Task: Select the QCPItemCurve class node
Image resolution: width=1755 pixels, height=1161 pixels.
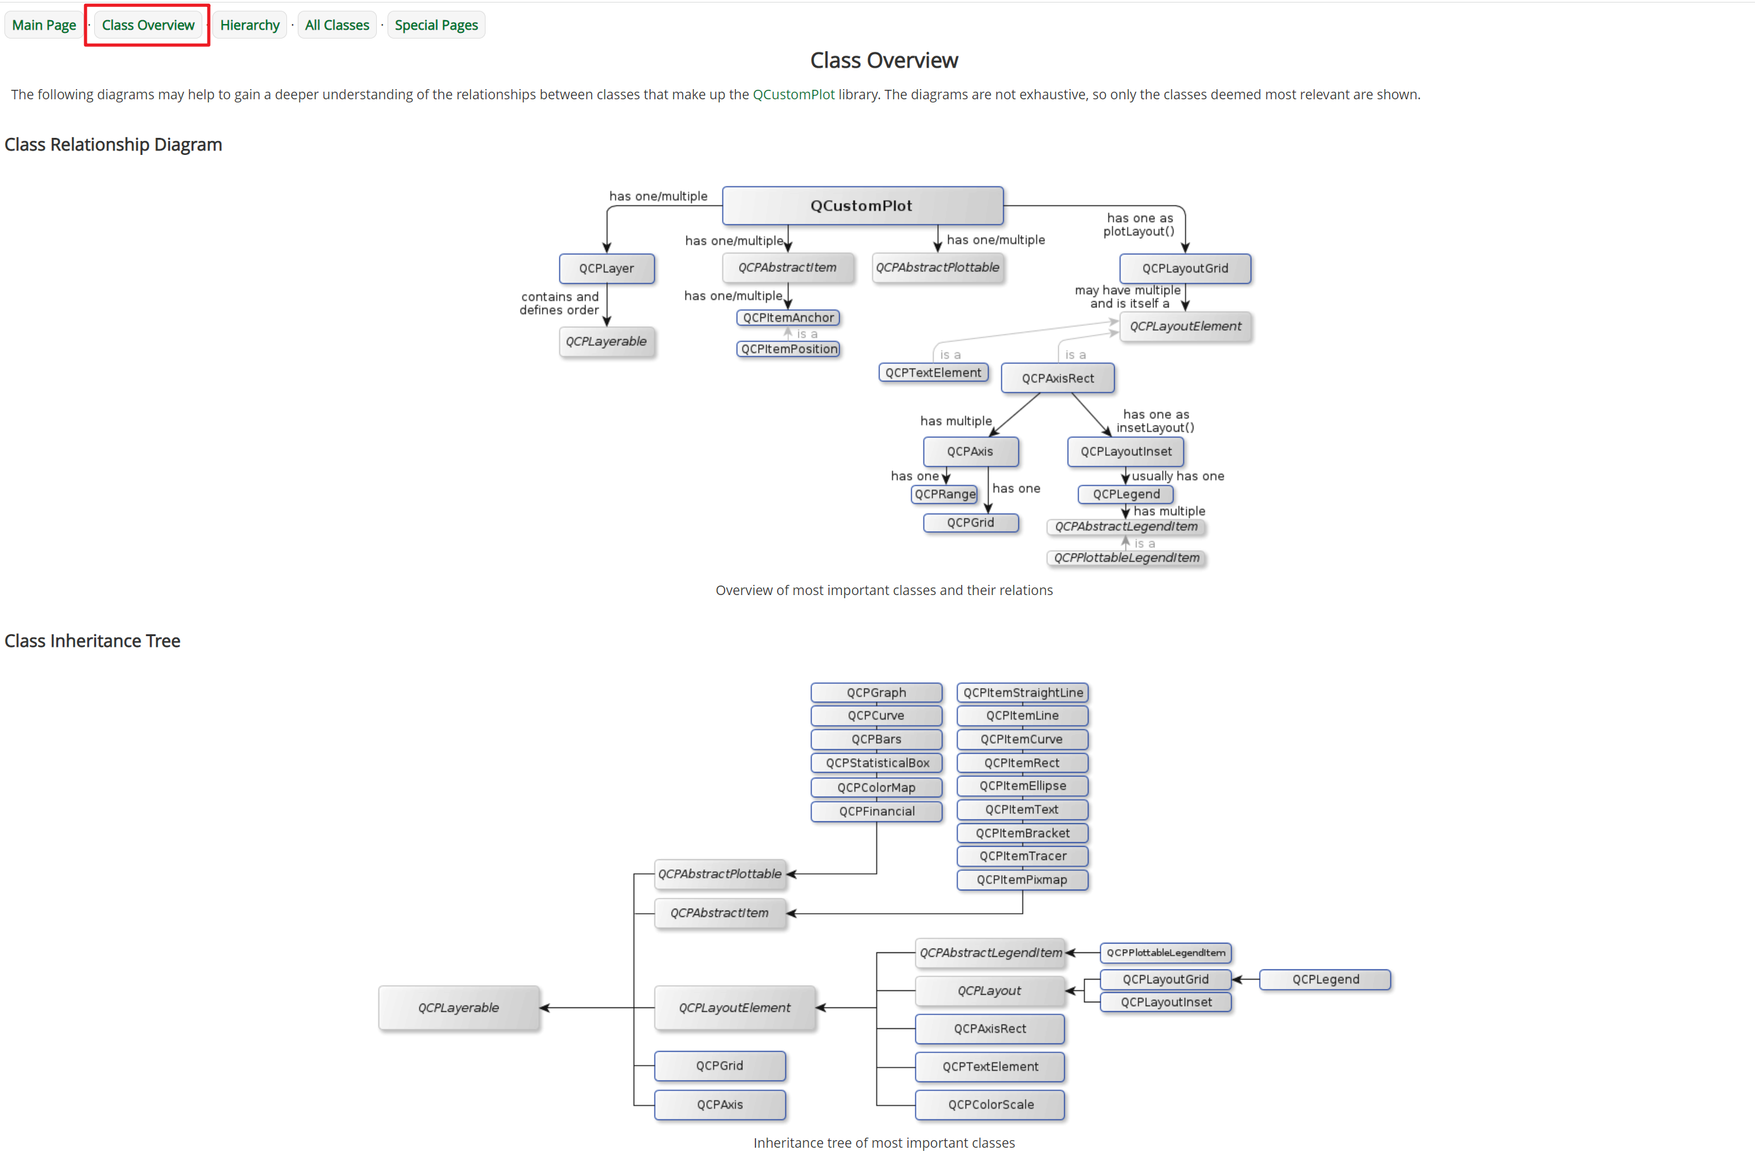Action: 1023,739
